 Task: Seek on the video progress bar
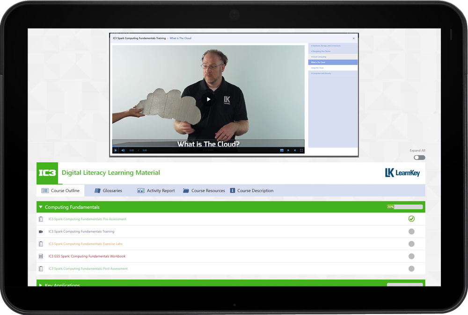tap(208, 147)
